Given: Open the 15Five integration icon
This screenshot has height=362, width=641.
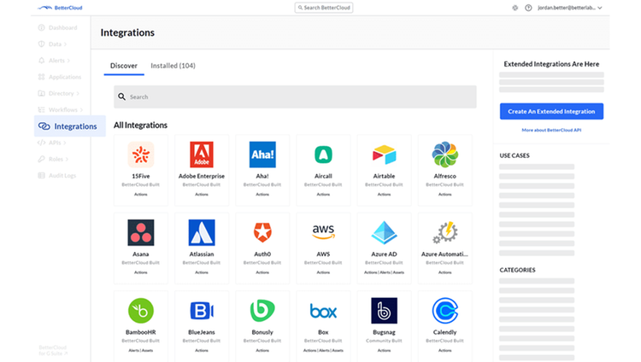Looking at the screenshot, I should pos(141,155).
